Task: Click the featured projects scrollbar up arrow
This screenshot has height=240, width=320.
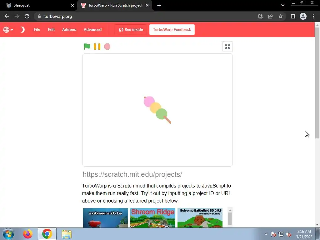Action: (x=230, y=210)
